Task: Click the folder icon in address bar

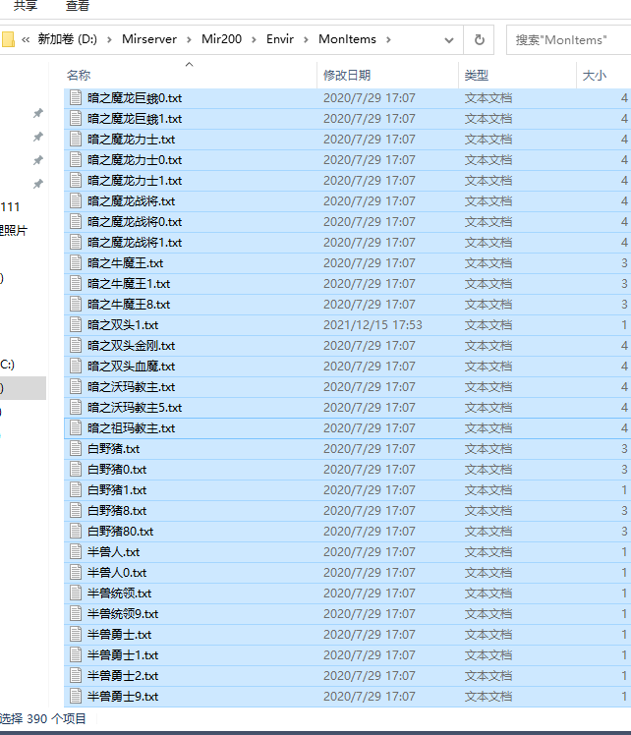Action: (8, 39)
